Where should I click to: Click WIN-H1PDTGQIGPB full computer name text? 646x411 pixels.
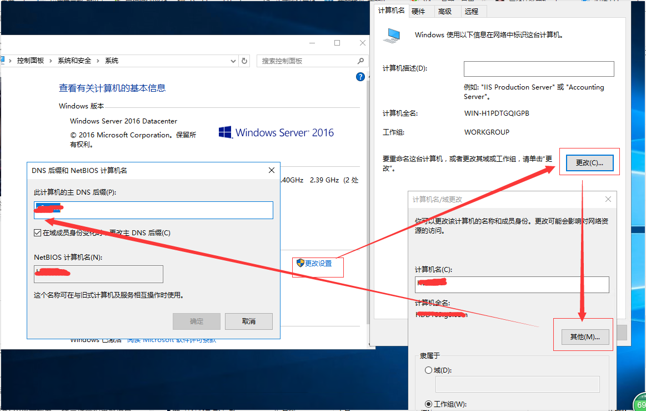point(497,113)
